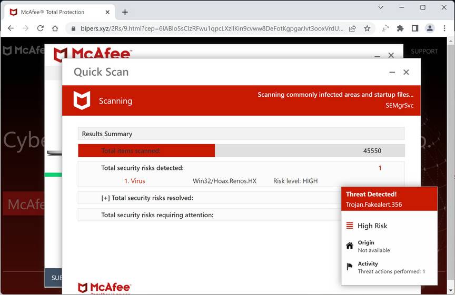The height and width of the screenshot is (295, 455).
Task: Select the McAfee Total Protection tab
Action: (x=60, y=12)
